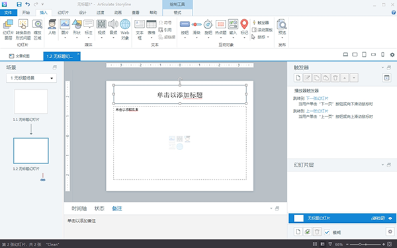Viewport: 397px width, 248px height.
Task: Click the scrolling panel (滚动面板) ribbon button
Action: click(x=262, y=30)
